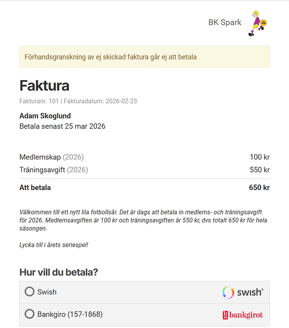Viewport: 289px width, 328px height.
Task: Click the due date text line
Action: tap(62, 127)
